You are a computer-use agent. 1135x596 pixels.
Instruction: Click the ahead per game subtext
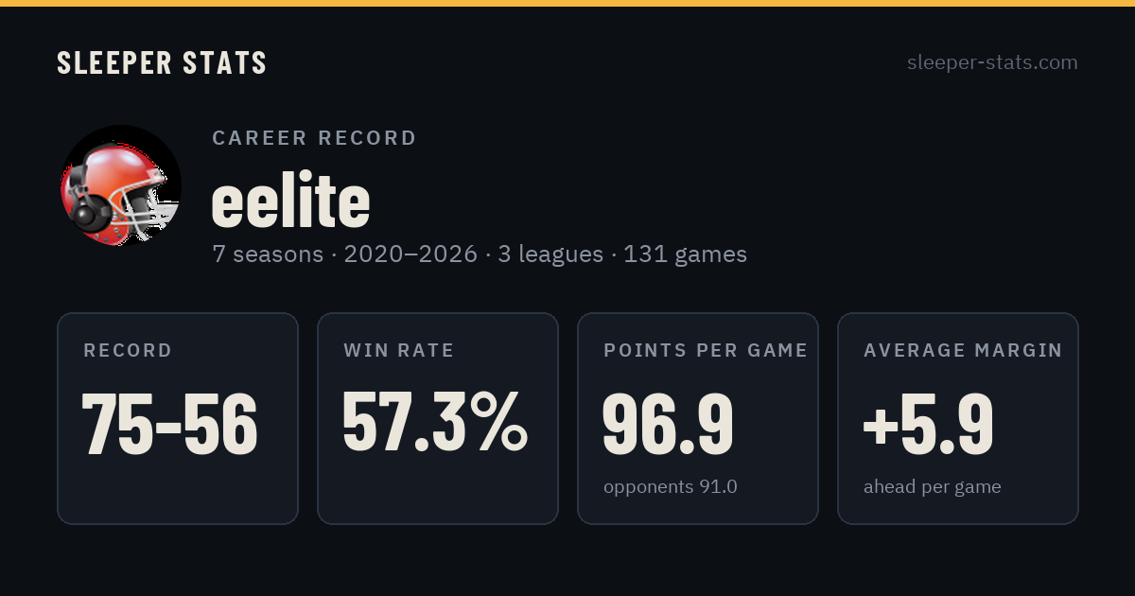point(933,488)
